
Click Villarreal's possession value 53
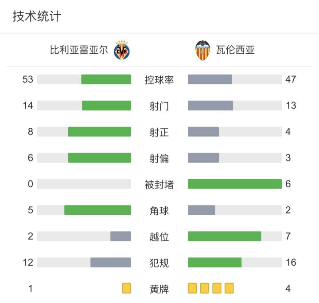coord(28,80)
